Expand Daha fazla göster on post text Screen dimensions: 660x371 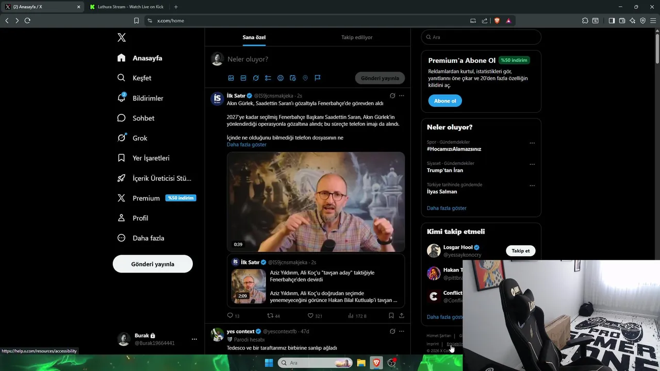point(246,145)
